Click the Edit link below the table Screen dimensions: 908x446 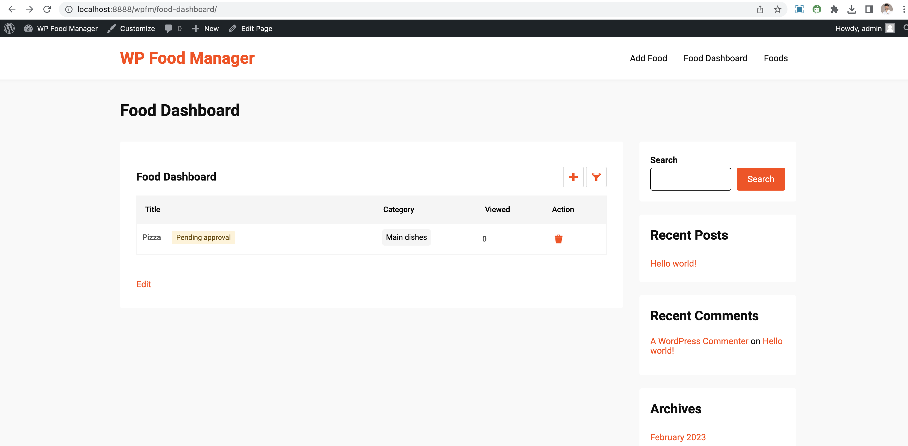coord(143,284)
